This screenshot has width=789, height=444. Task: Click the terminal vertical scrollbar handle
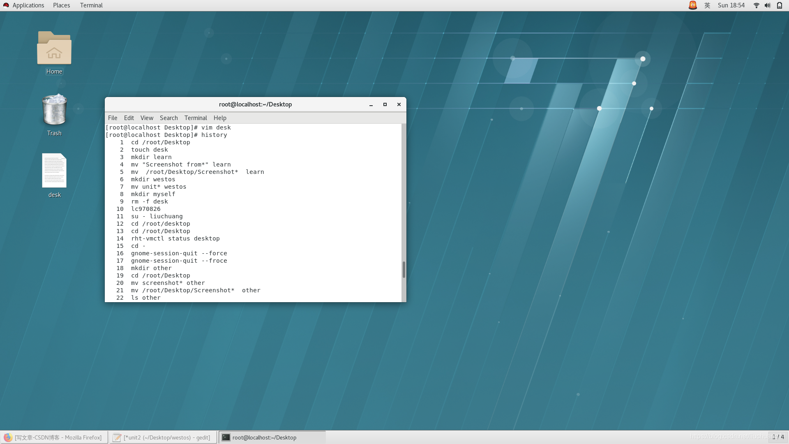coord(404,270)
